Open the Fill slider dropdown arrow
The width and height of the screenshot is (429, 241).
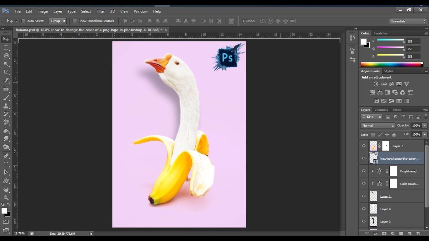pyautogui.click(x=425, y=134)
